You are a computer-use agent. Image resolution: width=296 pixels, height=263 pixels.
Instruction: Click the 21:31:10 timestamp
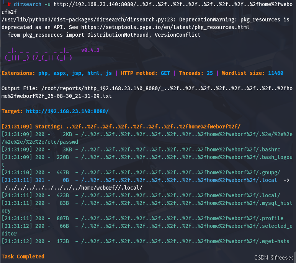(x=17, y=172)
